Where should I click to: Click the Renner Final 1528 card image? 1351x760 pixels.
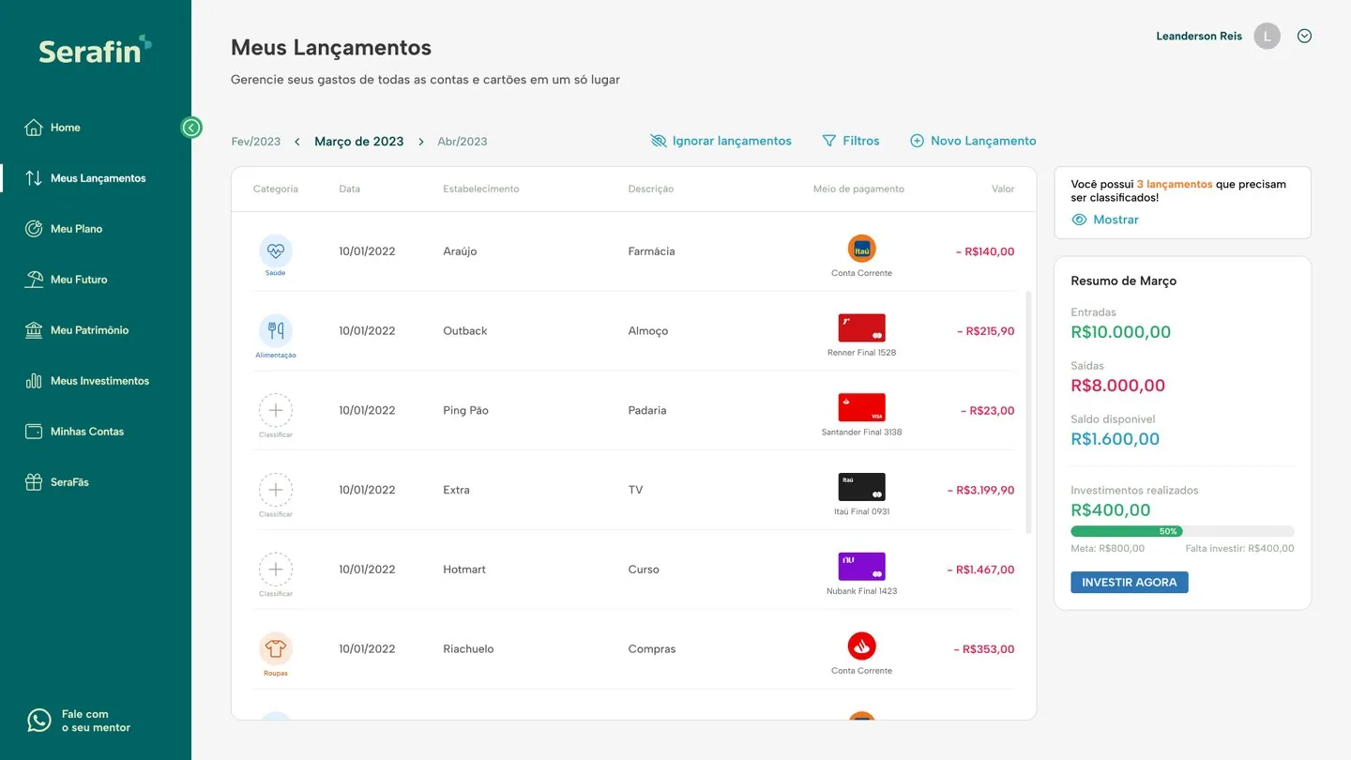[861, 328]
